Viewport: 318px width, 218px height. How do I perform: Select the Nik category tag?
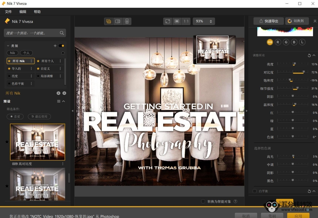pos(12,53)
